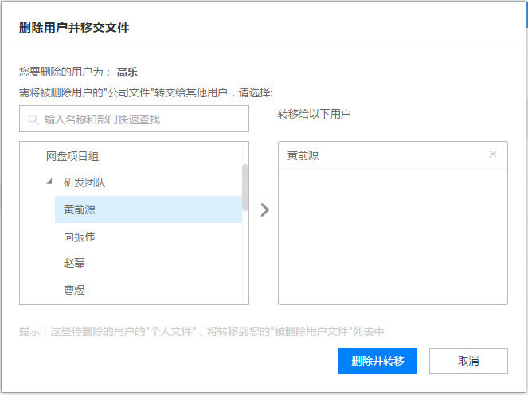Click the user tree's vertical scrollbar
The height and width of the screenshot is (395, 528).
click(245, 189)
